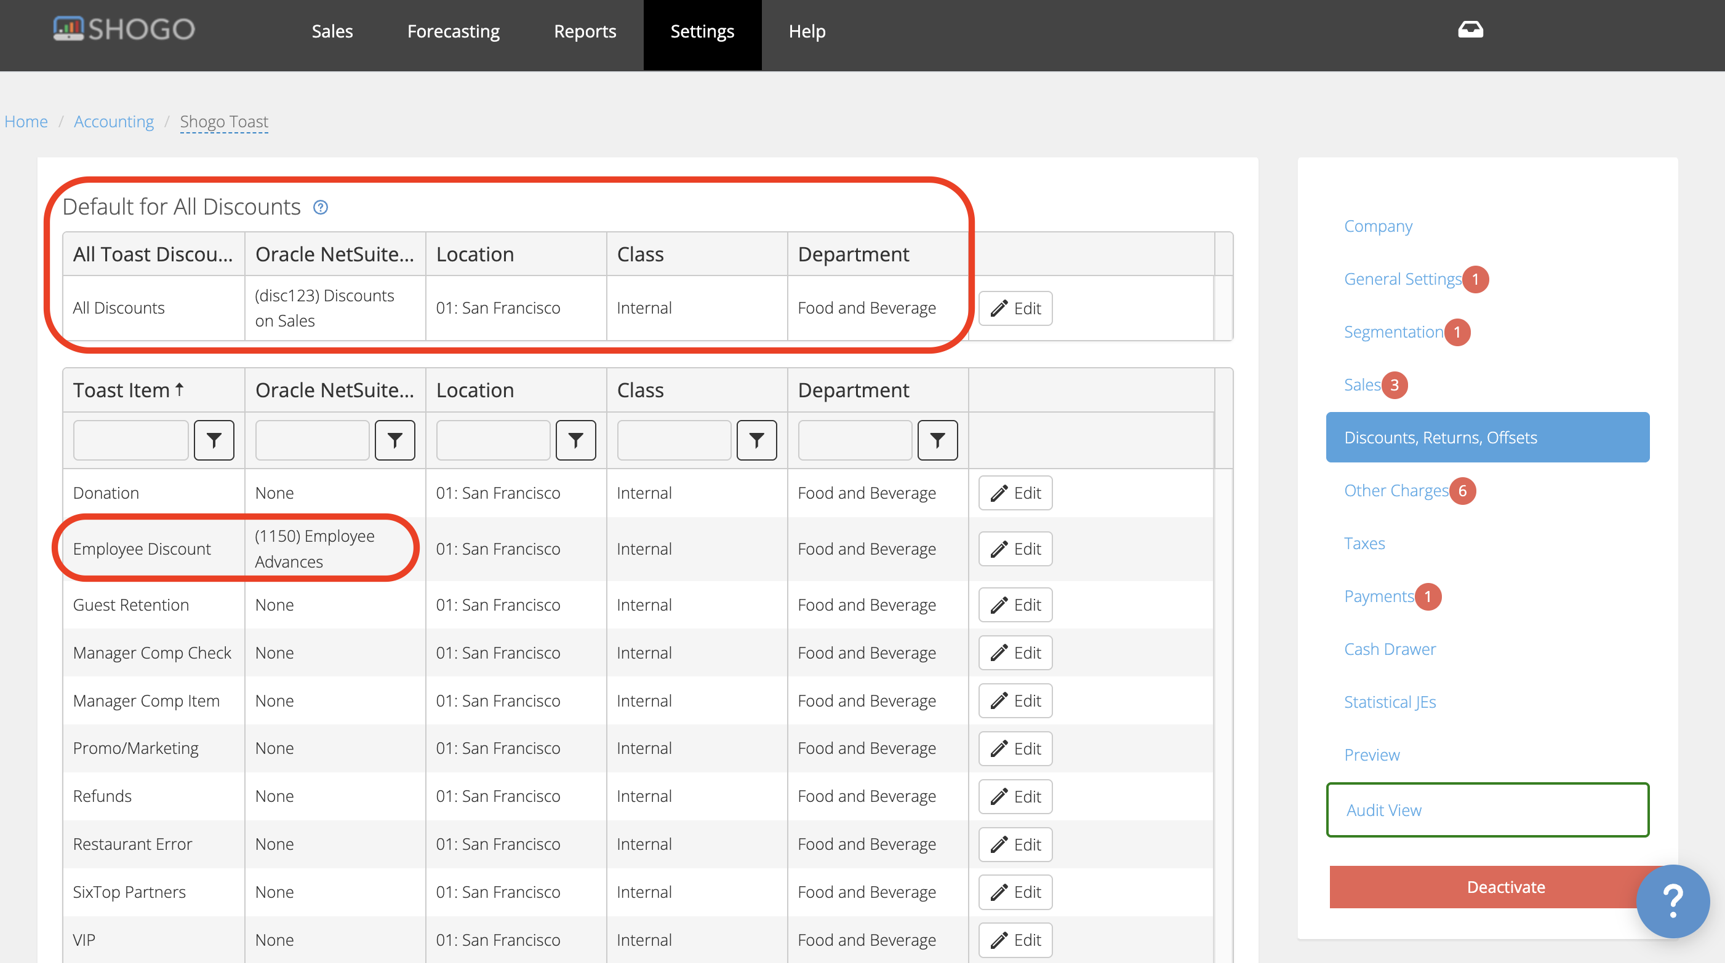Open Taxes in the sidebar
Image resolution: width=1725 pixels, height=963 pixels.
(1364, 544)
